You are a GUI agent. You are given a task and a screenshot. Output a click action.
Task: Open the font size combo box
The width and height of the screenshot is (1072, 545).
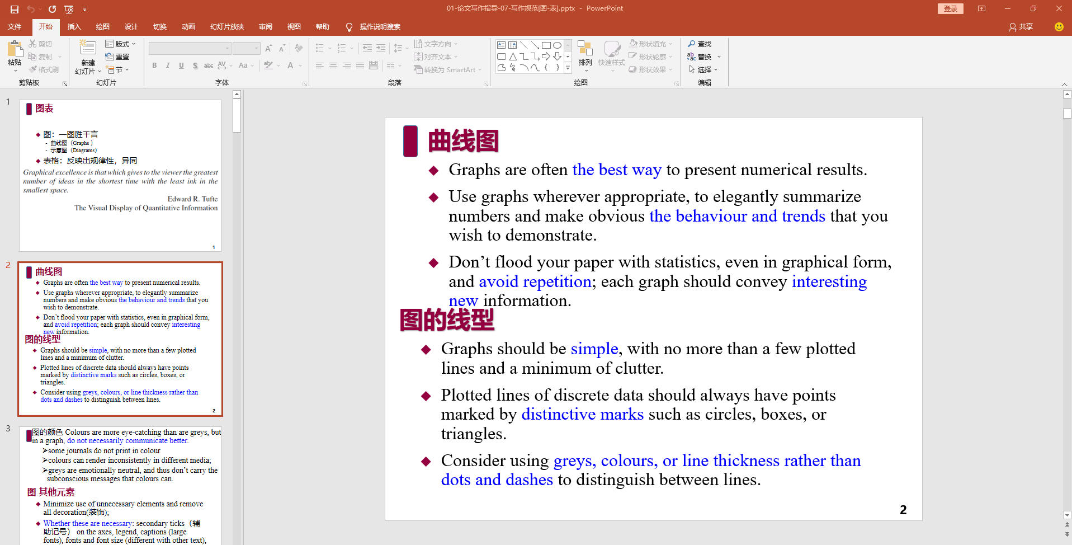tap(247, 49)
